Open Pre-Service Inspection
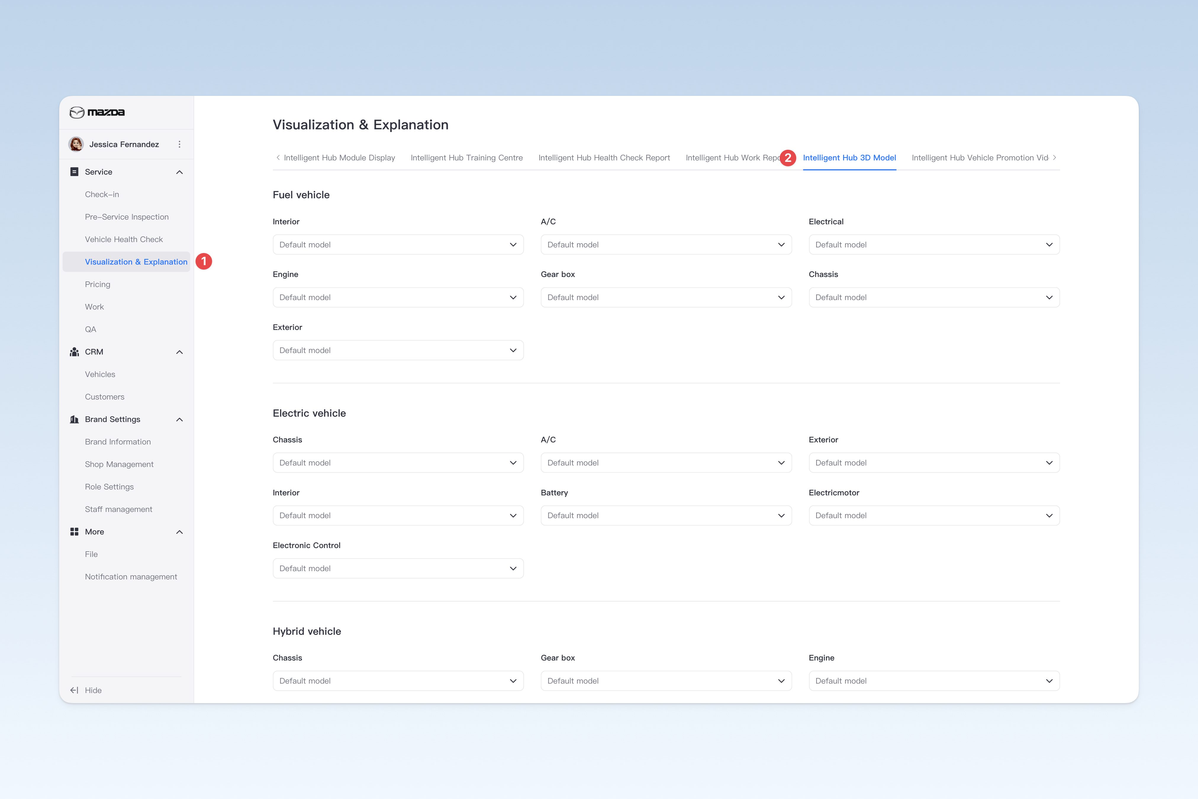1198x799 pixels. click(x=127, y=217)
